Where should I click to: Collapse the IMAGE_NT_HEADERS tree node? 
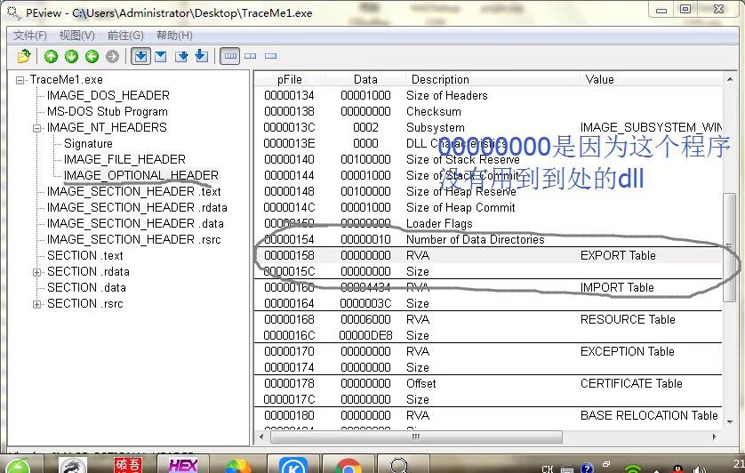coord(36,128)
